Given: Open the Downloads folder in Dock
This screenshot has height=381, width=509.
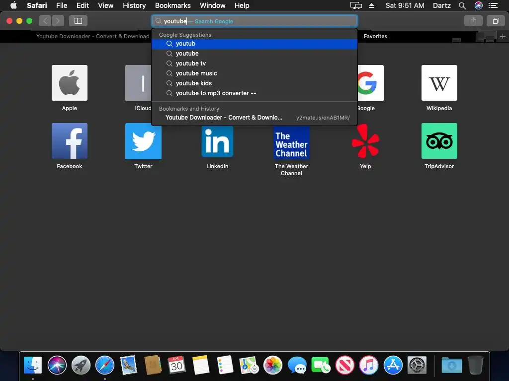Looking at the screenshot, I should (x=451, y=365).
